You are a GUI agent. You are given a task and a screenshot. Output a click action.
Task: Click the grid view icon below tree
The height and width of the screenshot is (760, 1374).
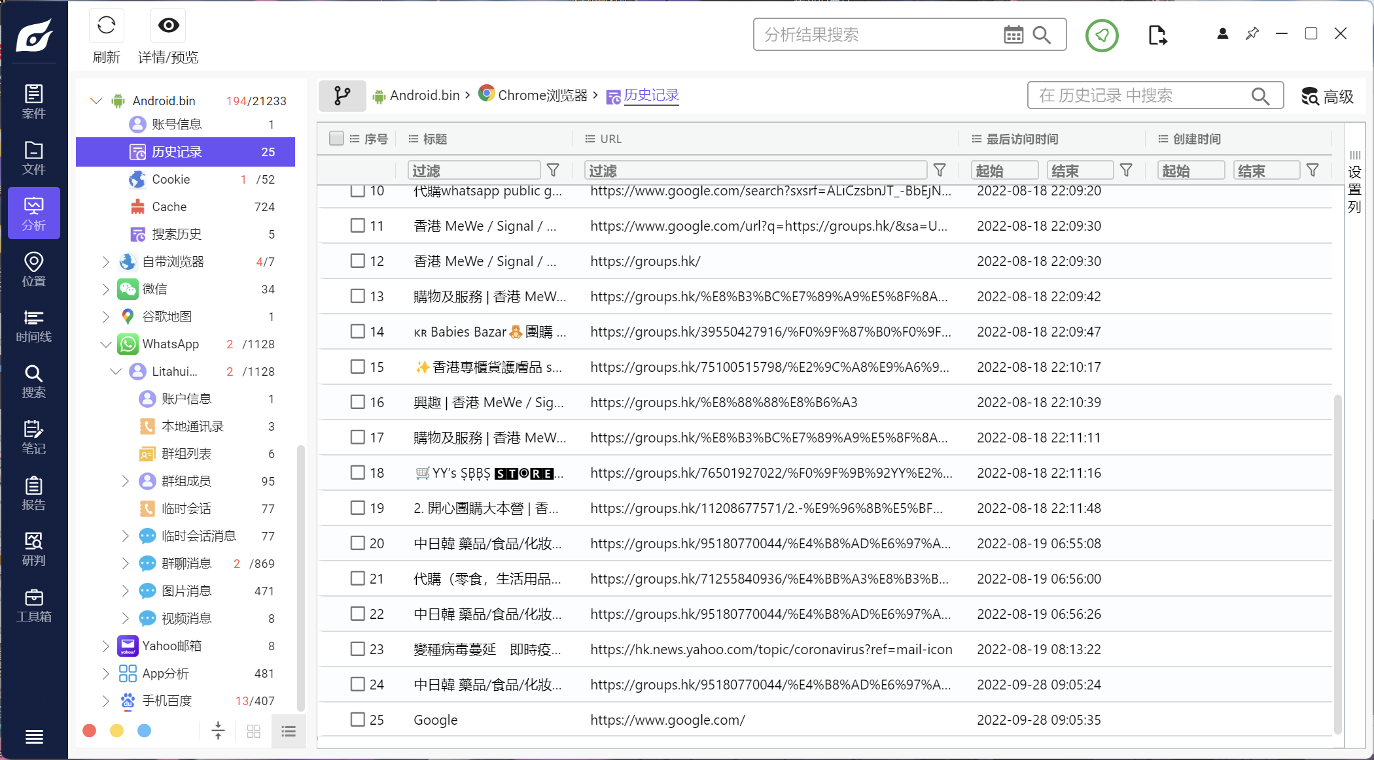254,731
